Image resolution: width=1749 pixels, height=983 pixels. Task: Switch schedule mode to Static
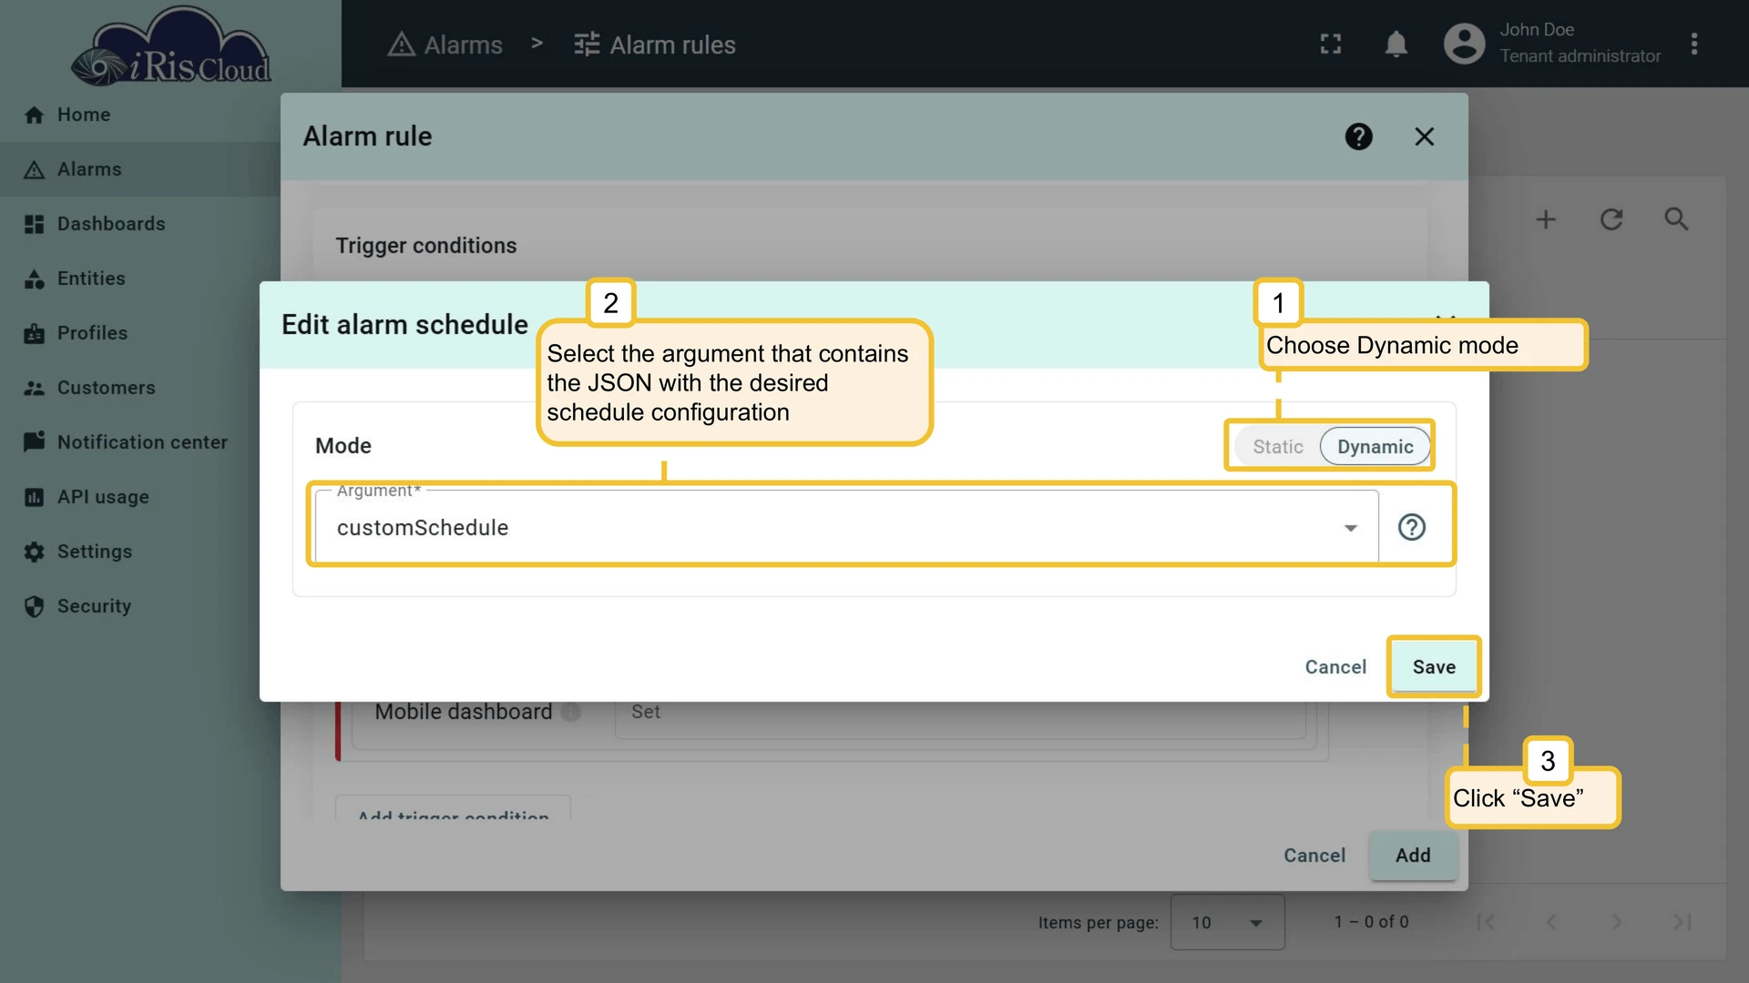point(1277,446)
